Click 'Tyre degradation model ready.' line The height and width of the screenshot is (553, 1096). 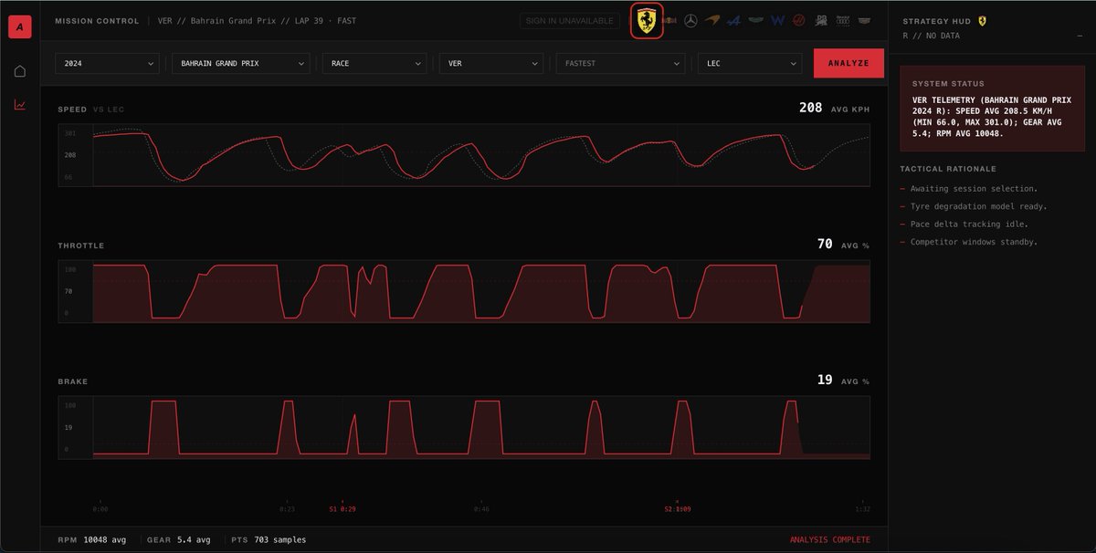pyautogui.click(x=978, y=206)
